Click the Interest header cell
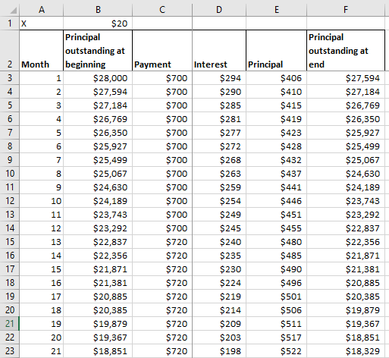Image resolution: width=389 pixels, height=358 pixels. click(219, 51)
